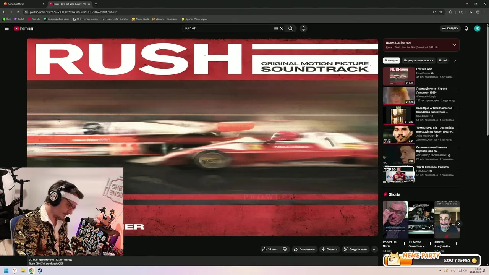Open the on-screen keyboard in search box
489x275 pixels.
[x=276, y=28]
